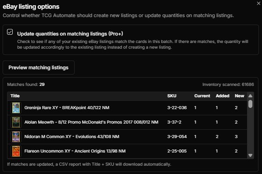
Task: Click the scroll up arrow in listings table
Action: click(x=250, y=96)
